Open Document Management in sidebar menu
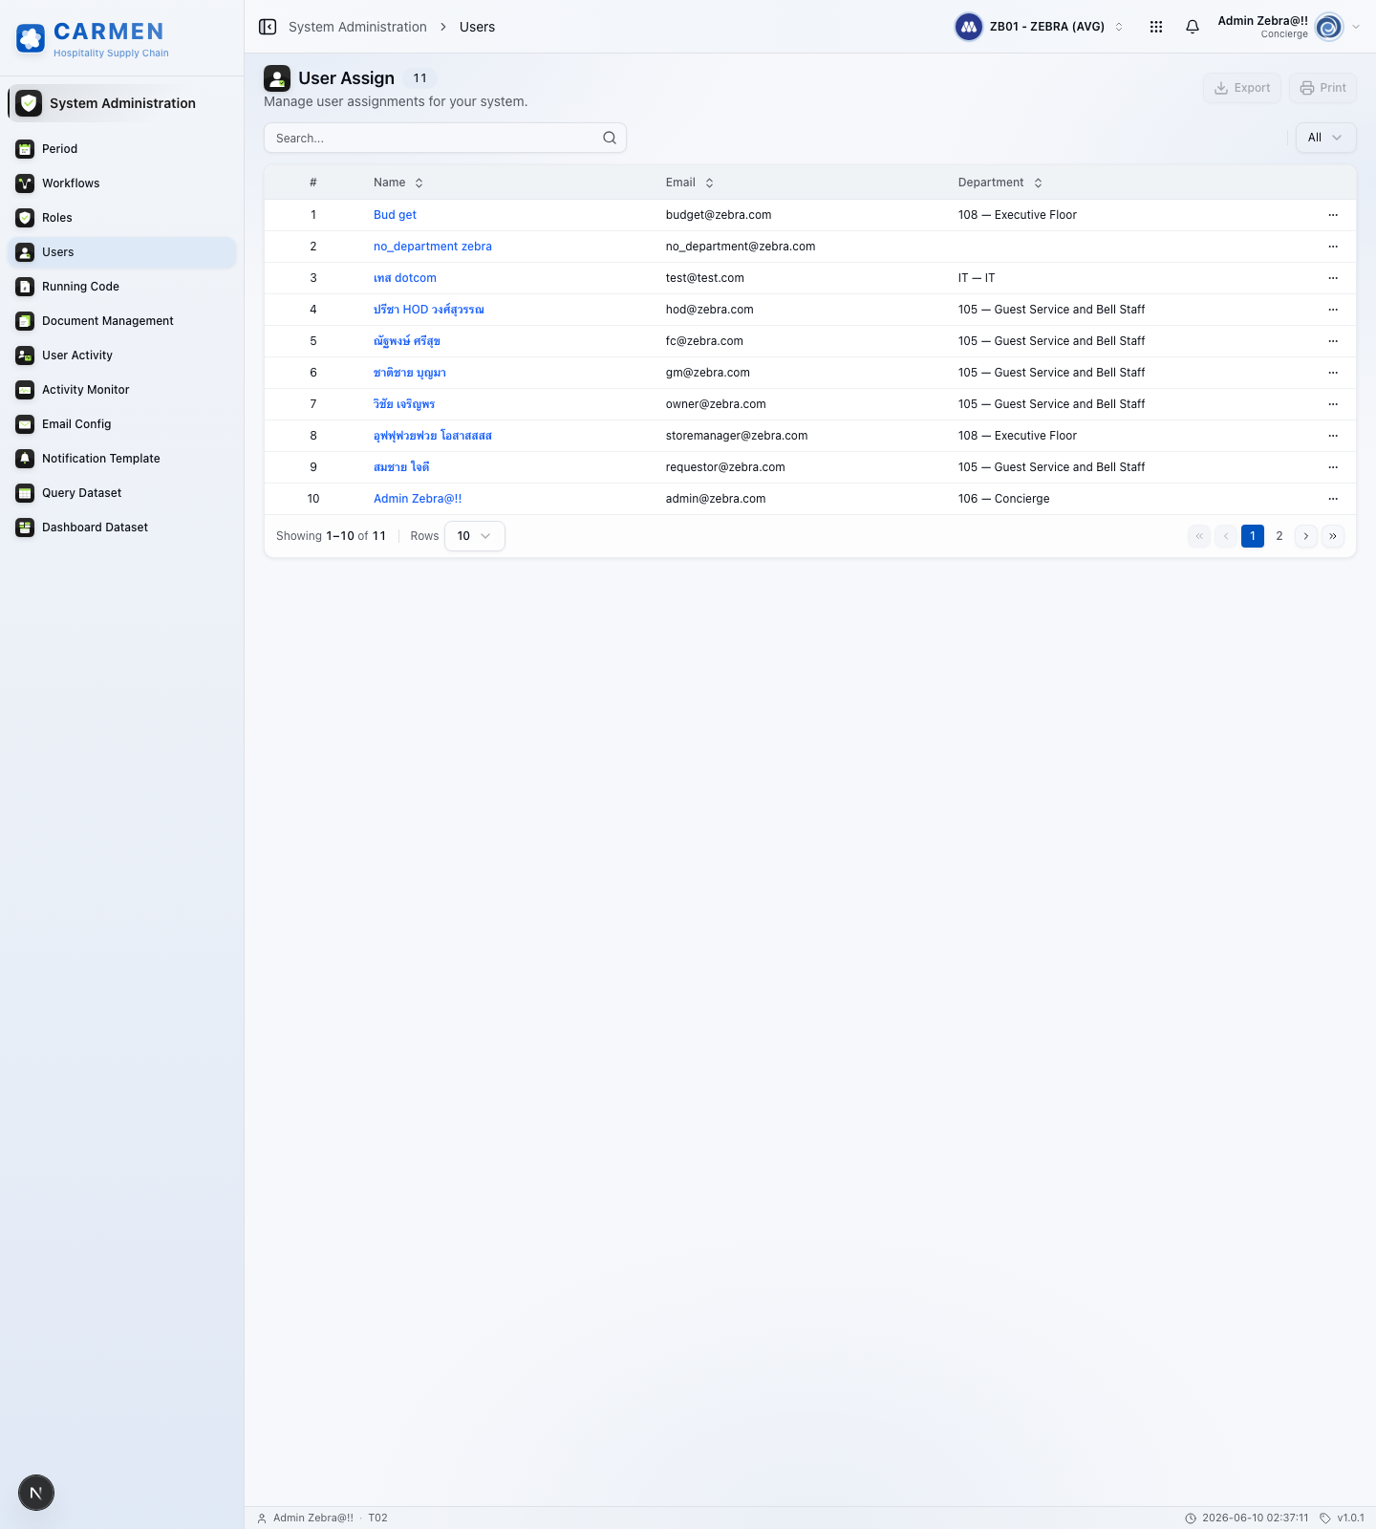This screenshot has width=1376, height=1529. (x=121, y=321)
